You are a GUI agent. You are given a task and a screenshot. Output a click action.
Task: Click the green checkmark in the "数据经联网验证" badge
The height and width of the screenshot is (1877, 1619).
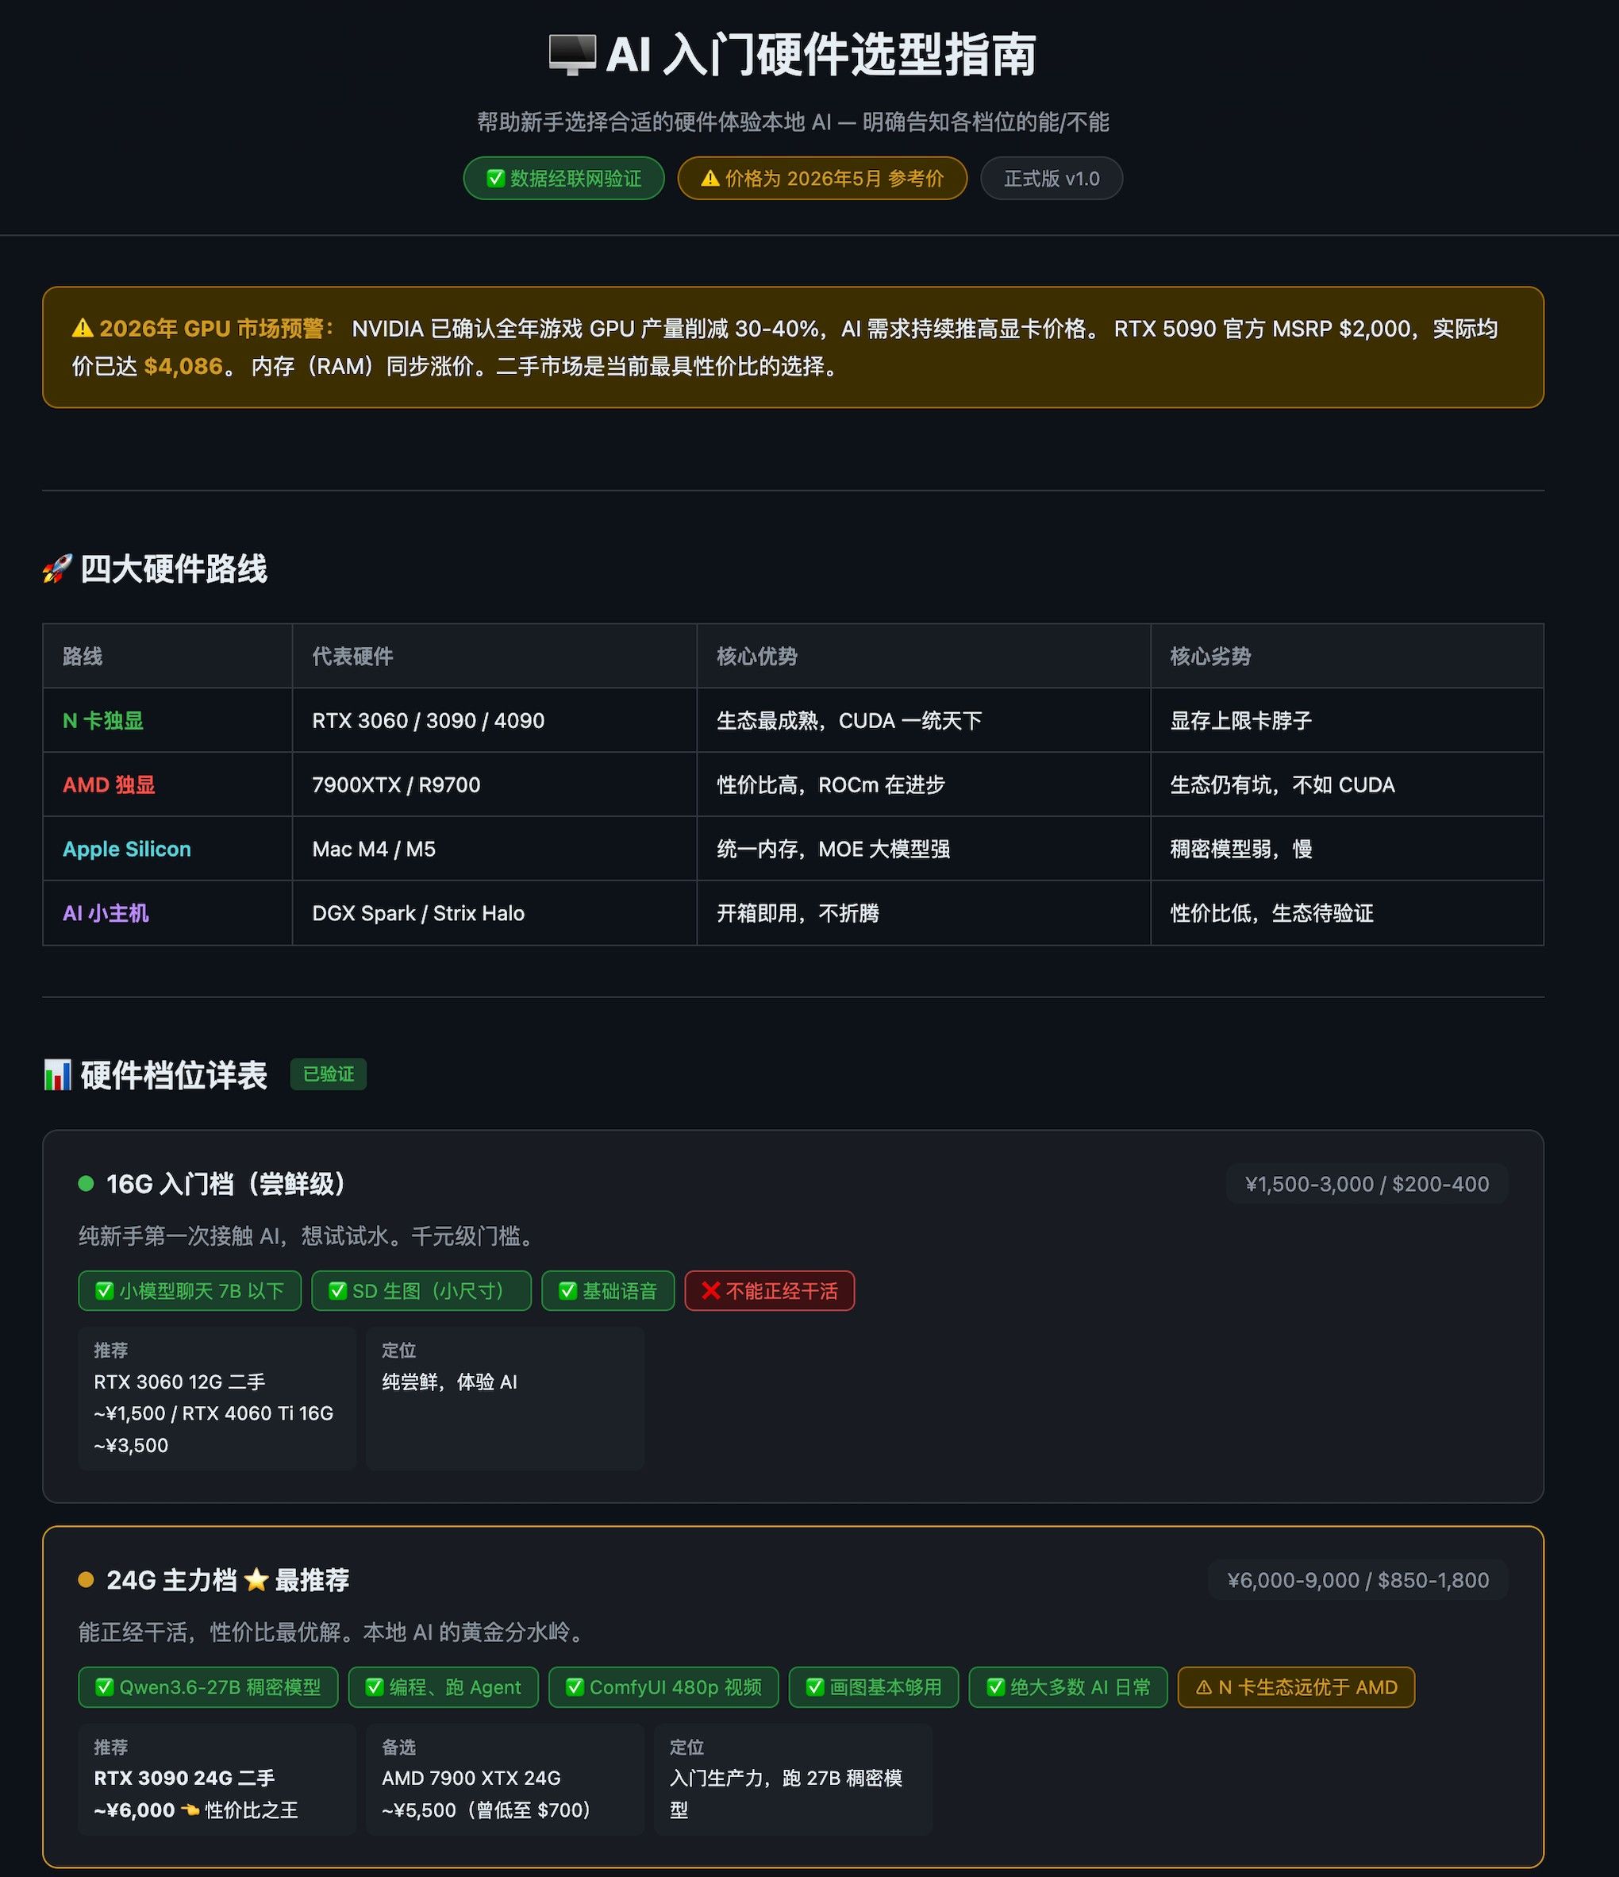(x=495, y=179)
